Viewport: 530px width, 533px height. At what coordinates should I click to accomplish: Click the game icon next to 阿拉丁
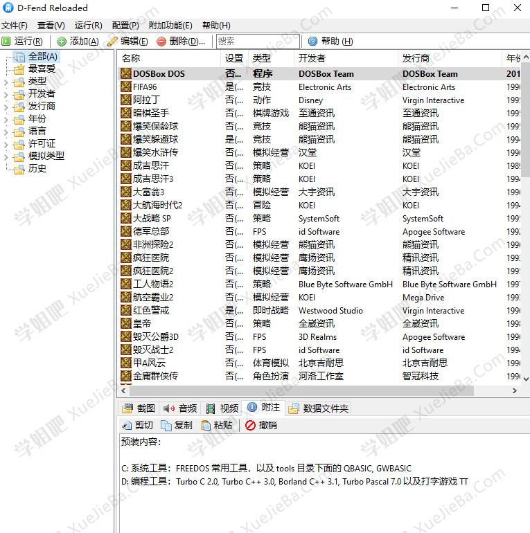point(126,100)
